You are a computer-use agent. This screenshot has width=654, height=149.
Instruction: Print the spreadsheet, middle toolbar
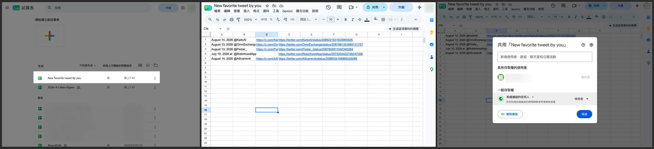click(x=232, y=20)
